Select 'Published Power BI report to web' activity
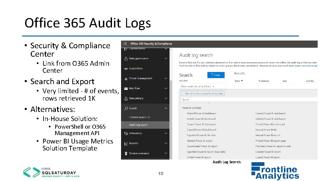Screen dimensions: 321x181 (x=273, y=146)
